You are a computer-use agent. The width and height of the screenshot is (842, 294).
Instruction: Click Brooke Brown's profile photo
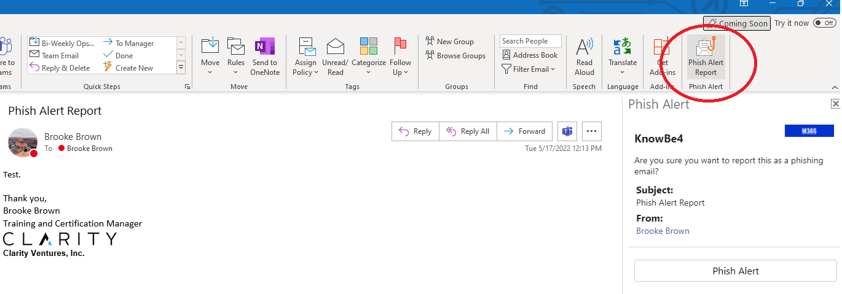tap(23, 142)
